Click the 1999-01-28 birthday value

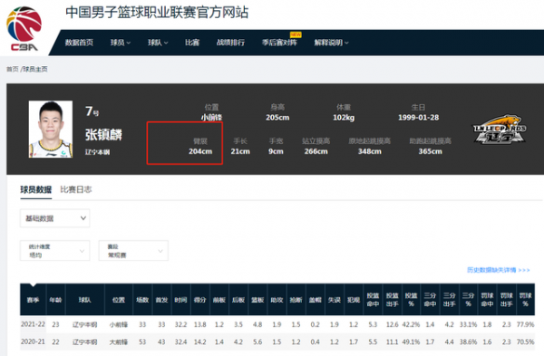[x=418, y=118]
